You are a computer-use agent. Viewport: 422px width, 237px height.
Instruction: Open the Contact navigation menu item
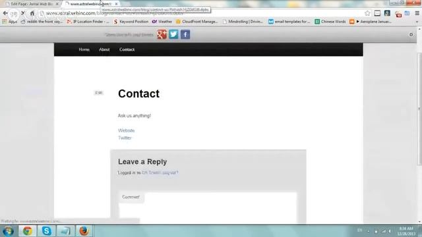[127, 49]
